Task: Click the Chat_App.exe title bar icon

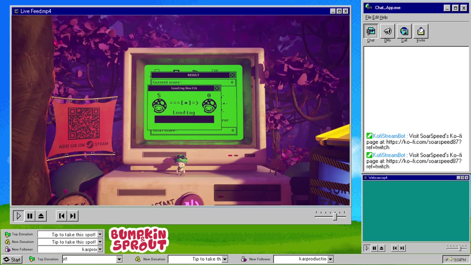Action: (x=369, y=7)
